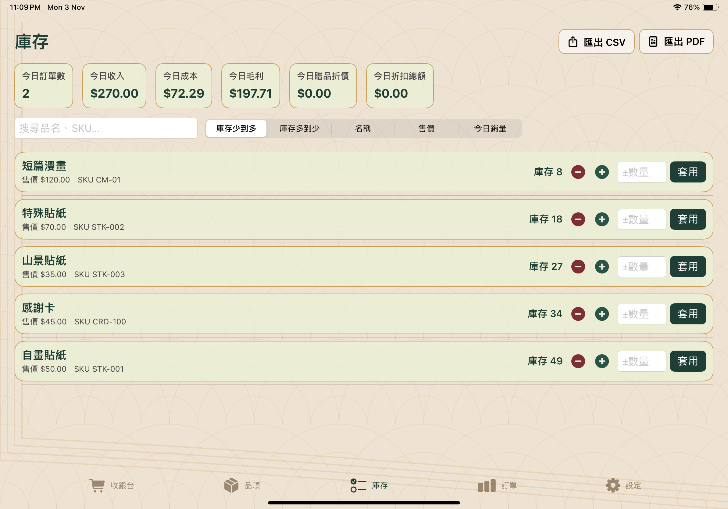
Task: Go to the 品項 box tab
Action: tap(242, 485)
